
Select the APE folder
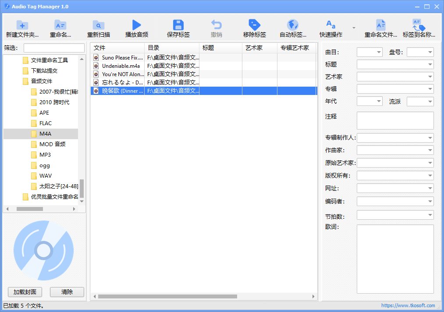(40, 113)
